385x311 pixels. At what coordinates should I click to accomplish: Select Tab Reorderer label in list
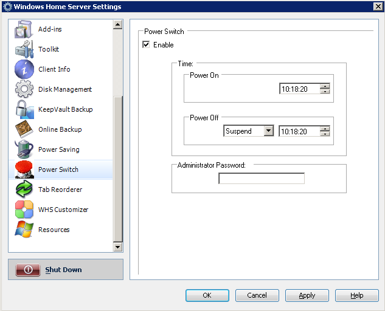click(x=60, y=190)
